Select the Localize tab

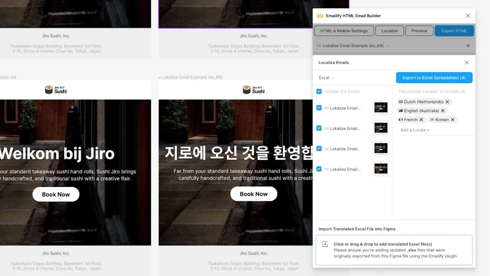[x=389, y=30]
